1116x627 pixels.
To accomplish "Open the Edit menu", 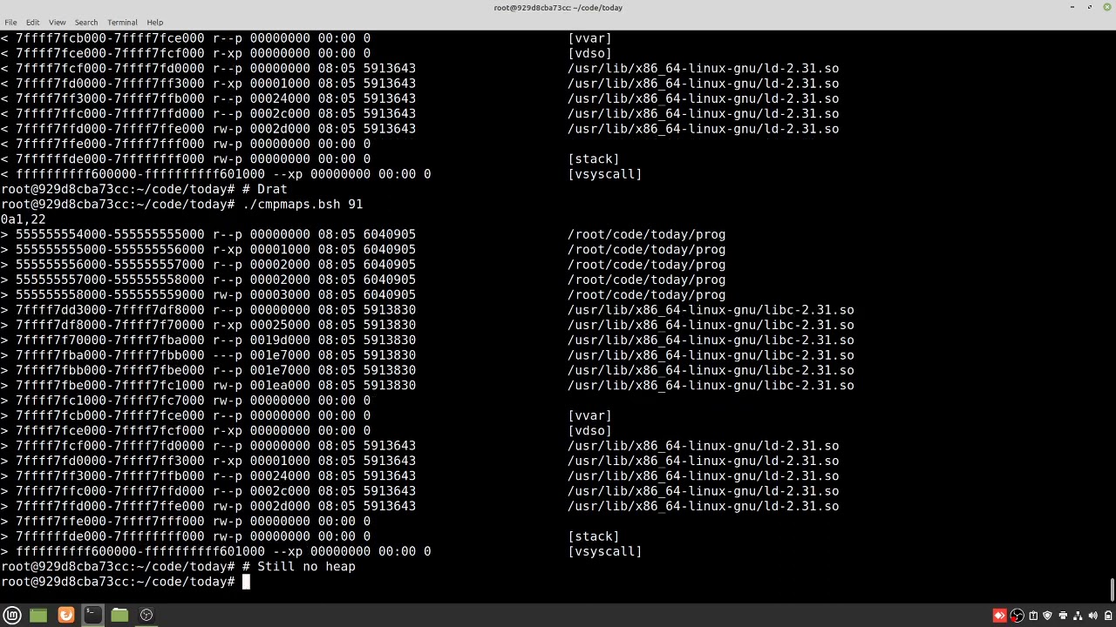I will click(x=32, y=22).
